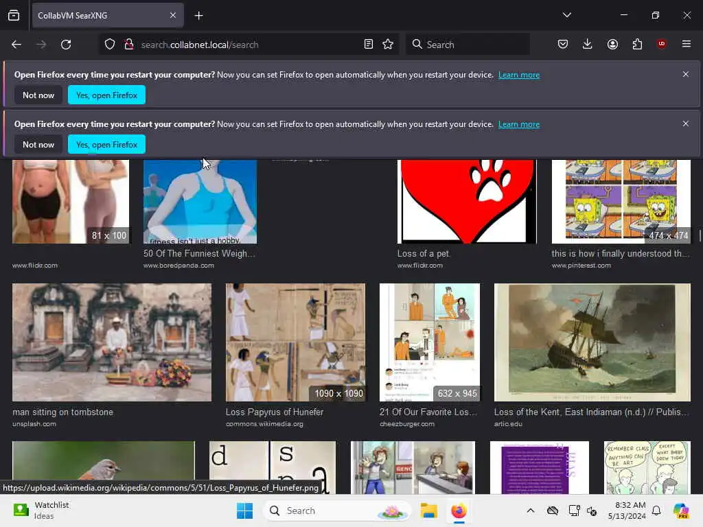Open the Loss Papyrus of Hunefer image
Image resolution: width=703 pixels, height=527 pixels.
click(295, 342)
